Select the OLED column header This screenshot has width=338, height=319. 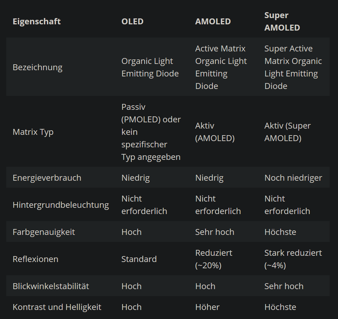[x=132, y=22]
